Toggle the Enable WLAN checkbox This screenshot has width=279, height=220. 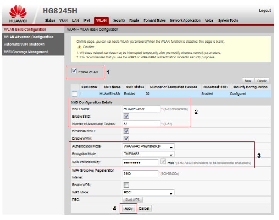coord(74,71)
